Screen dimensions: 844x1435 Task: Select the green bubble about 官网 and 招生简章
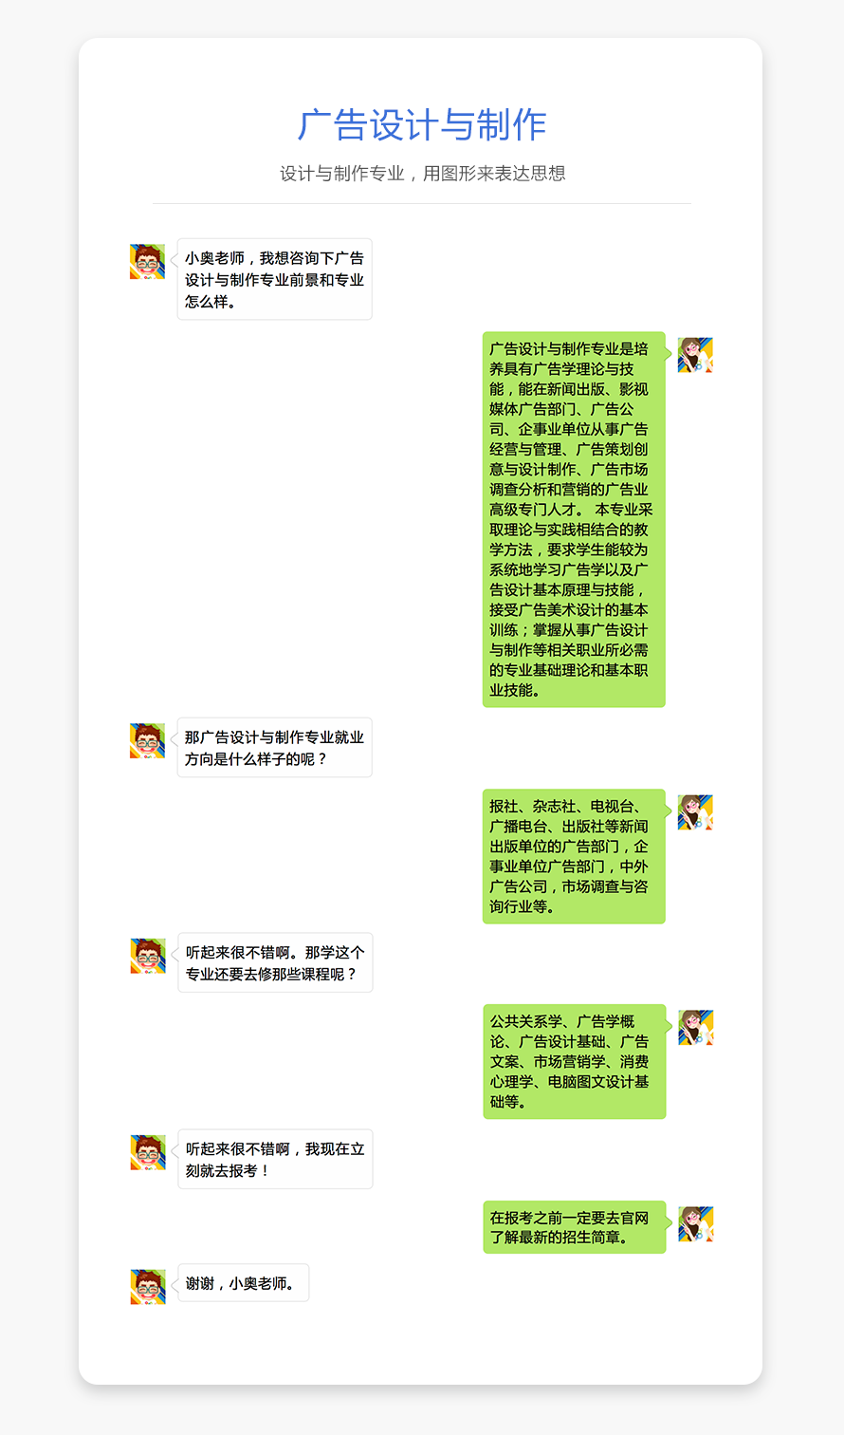coord(575,1227)
